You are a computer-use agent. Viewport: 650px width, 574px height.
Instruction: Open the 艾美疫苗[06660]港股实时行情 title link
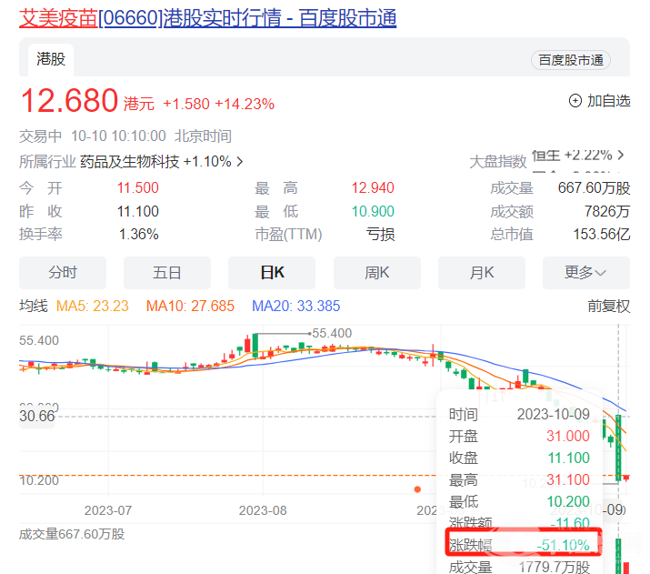207,18
